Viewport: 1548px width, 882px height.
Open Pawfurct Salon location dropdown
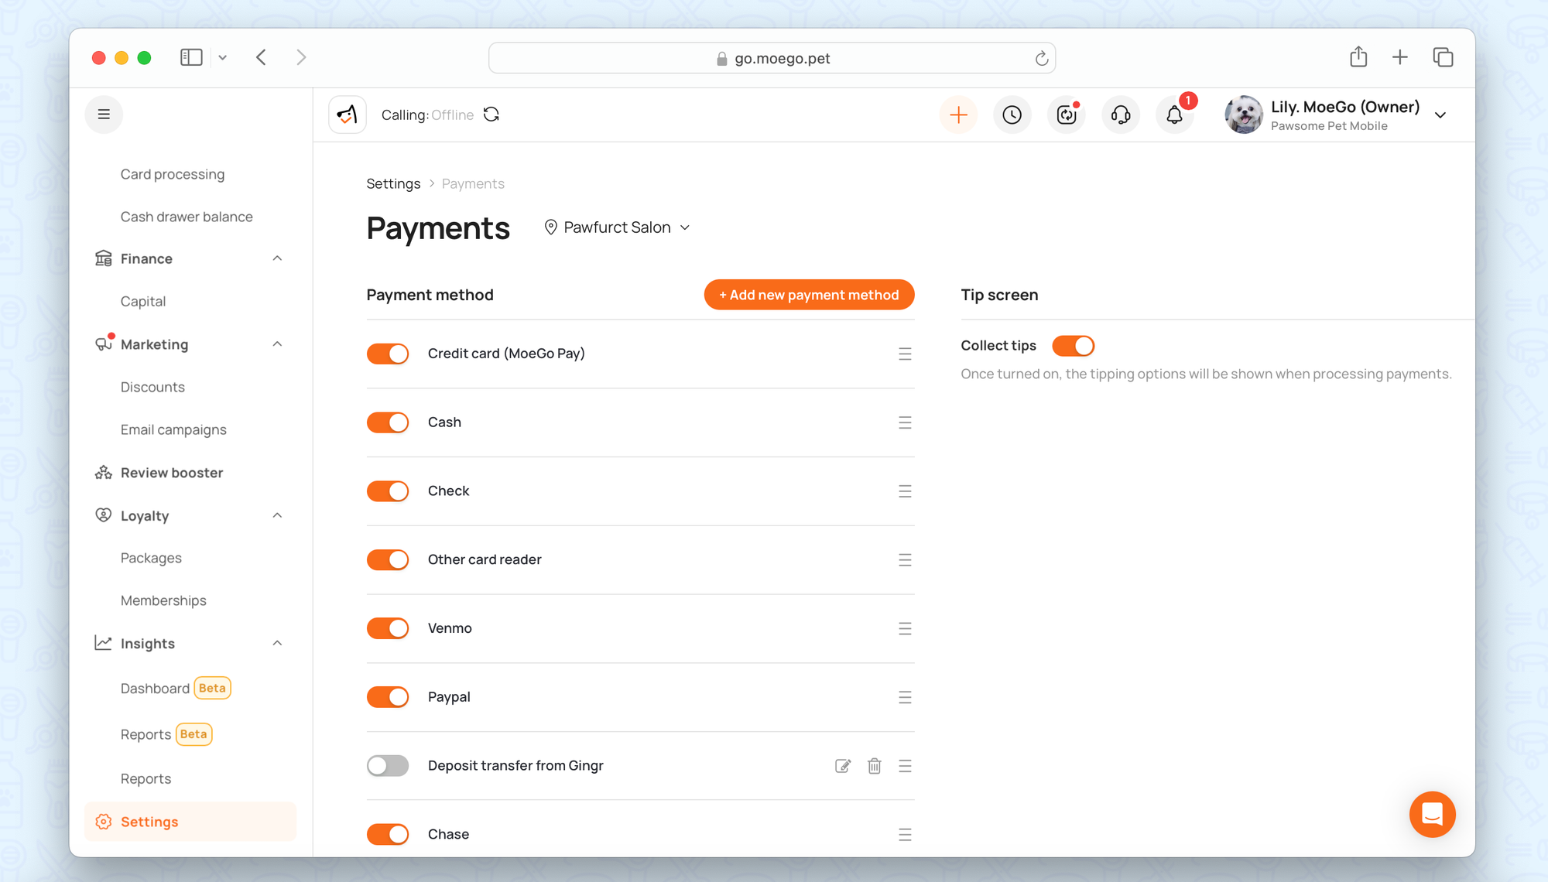(x=617, y=227)
